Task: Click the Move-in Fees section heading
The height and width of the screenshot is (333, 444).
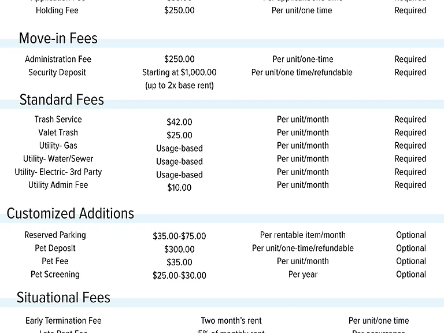Action: [58, 38]
